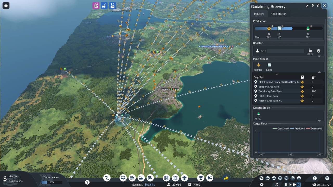This screenshot has width=333, height=187.
Task: Switch to the Industry tab
Action: tap(259, 14)
